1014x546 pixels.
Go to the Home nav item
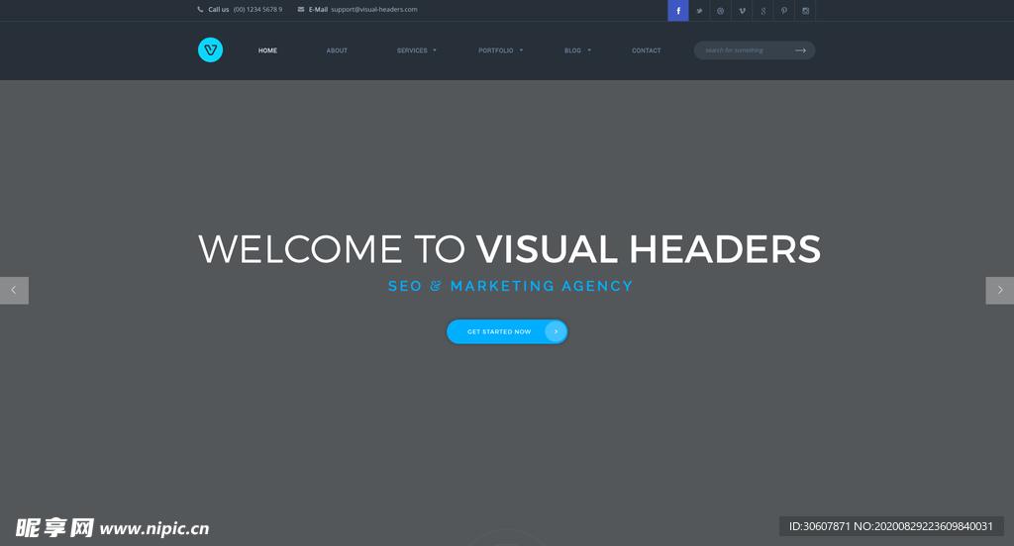[x=267, y=50]
